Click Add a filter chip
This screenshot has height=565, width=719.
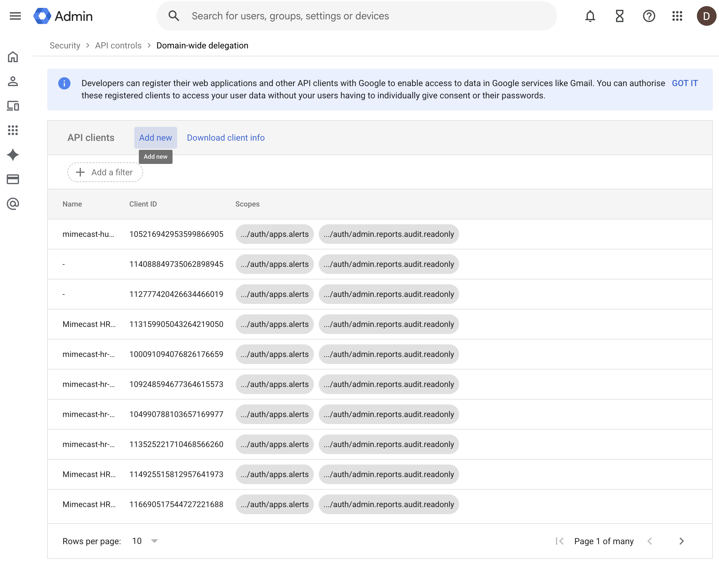click(x=105, y=172)
